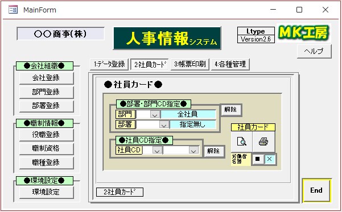The width and height of the screenshot is (342, 212).
Task: Click 解除 beside the 社員CD section
Action: (213, 151)
